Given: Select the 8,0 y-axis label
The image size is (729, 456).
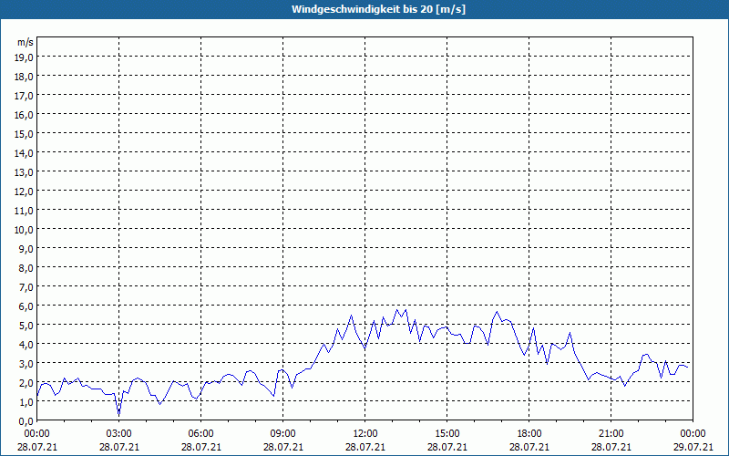Looking at the screenshot, I should click(26, 268).
